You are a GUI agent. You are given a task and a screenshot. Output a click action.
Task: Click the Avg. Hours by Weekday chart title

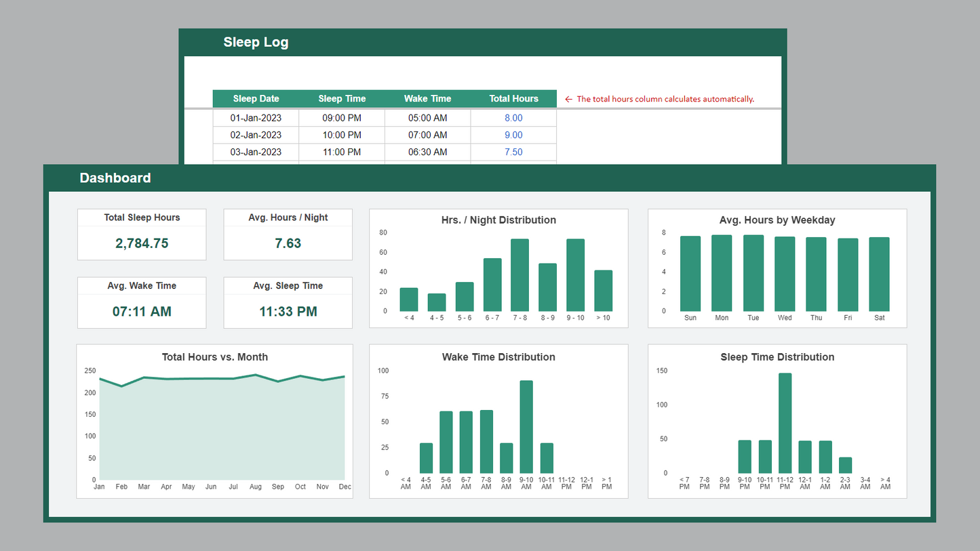click(777, 220)
